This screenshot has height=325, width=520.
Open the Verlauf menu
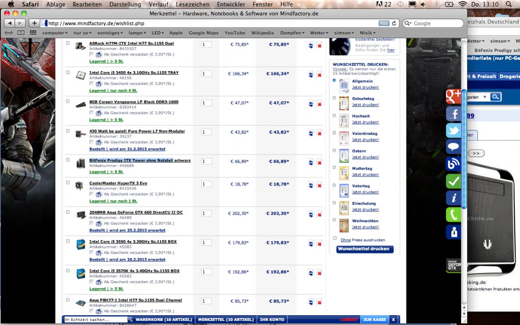pyautogui.click(x=159, y=4)
